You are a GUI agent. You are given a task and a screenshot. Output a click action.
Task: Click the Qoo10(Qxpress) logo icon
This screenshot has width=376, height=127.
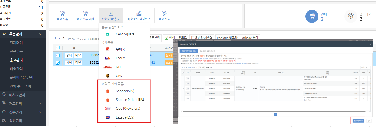[108, 109]
